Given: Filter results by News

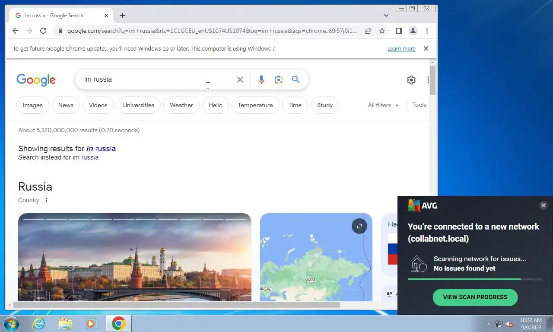Looking at the screenshot, I should pyautogui.click(x=66, y=105).
